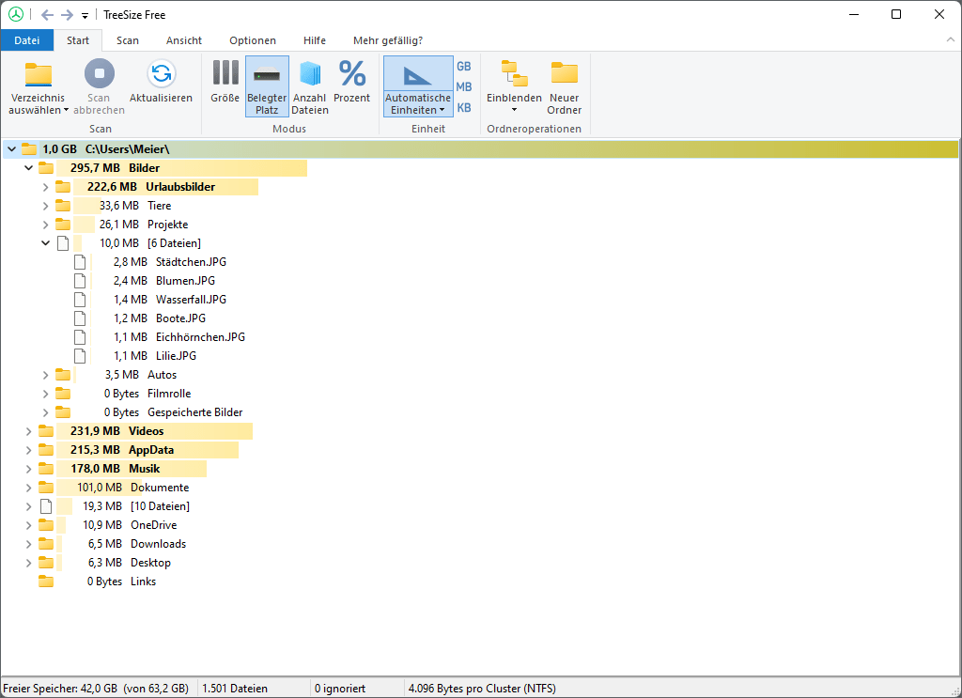The height and width of the screenshot is (698, 962).
Task: Click the blue Datei tab
Action: [27, 40]
